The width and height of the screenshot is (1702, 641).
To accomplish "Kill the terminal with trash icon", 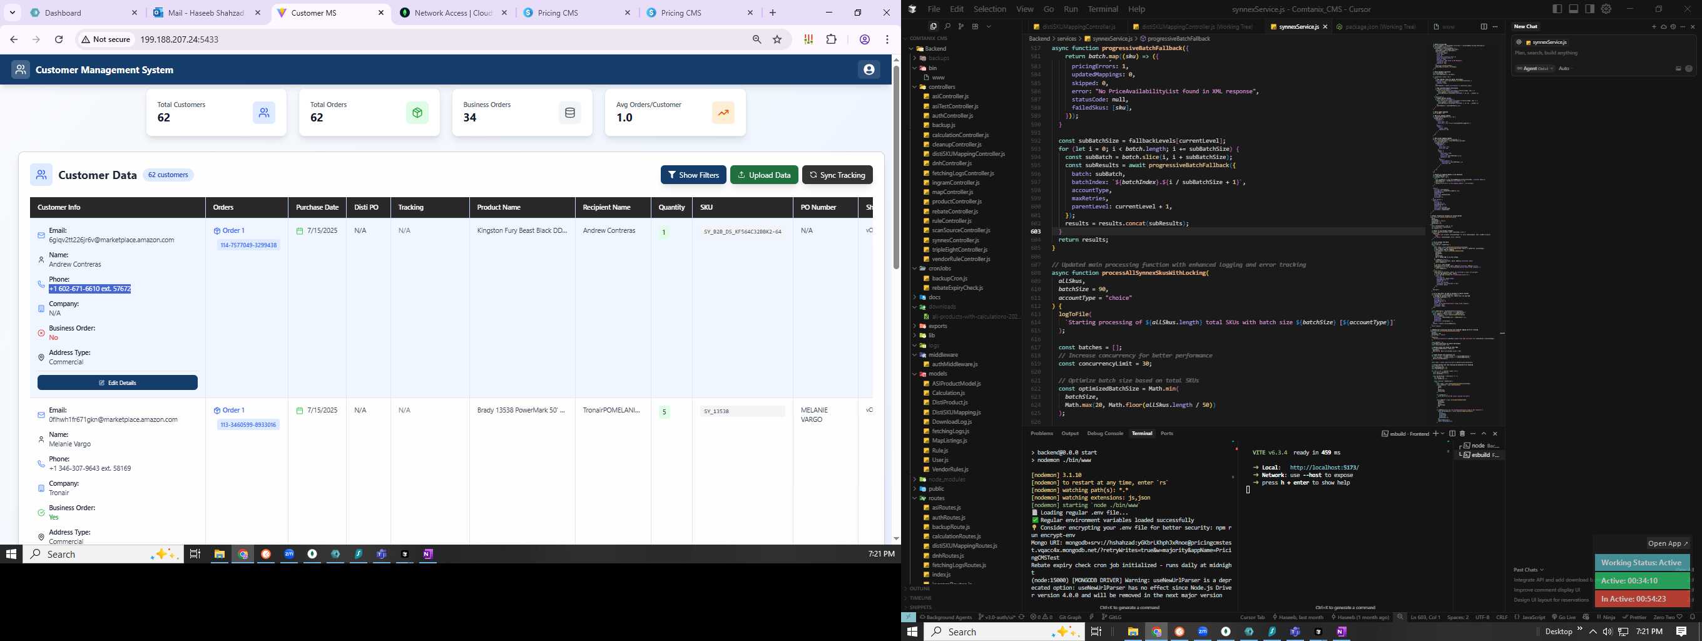I will click(1462, 434).
